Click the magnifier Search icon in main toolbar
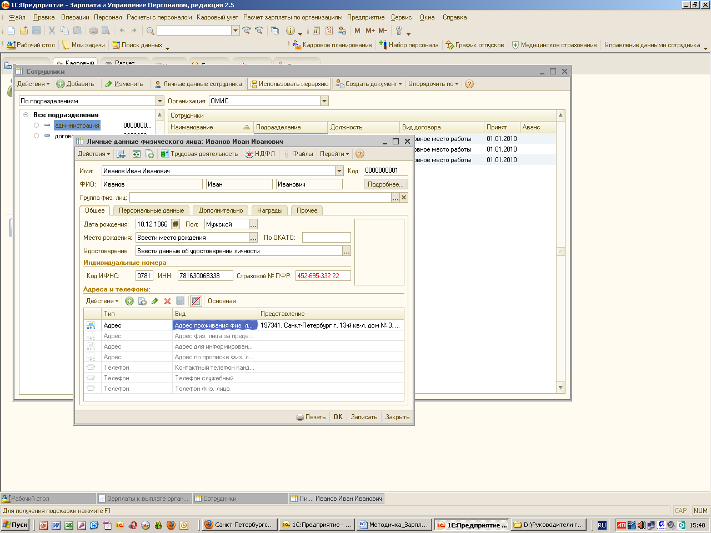The height and width of the screenshot is (533, 711). pos(150,31)
